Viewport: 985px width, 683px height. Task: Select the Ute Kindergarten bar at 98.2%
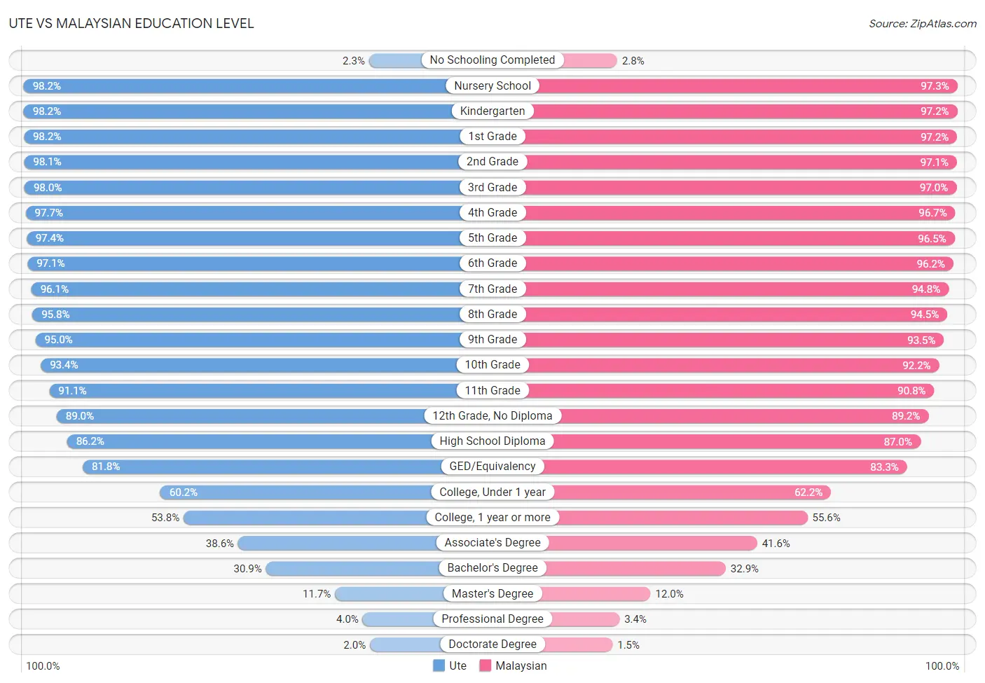coord(258,111)
